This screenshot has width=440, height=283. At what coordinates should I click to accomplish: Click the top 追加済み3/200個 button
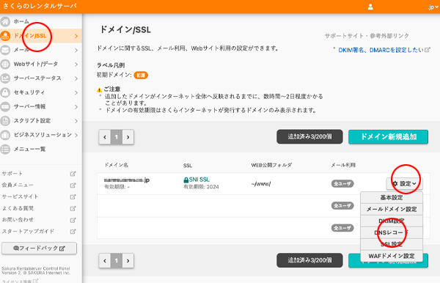pos(309,136)
